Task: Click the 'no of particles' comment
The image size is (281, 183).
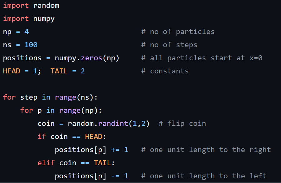Action: point(178,32)
